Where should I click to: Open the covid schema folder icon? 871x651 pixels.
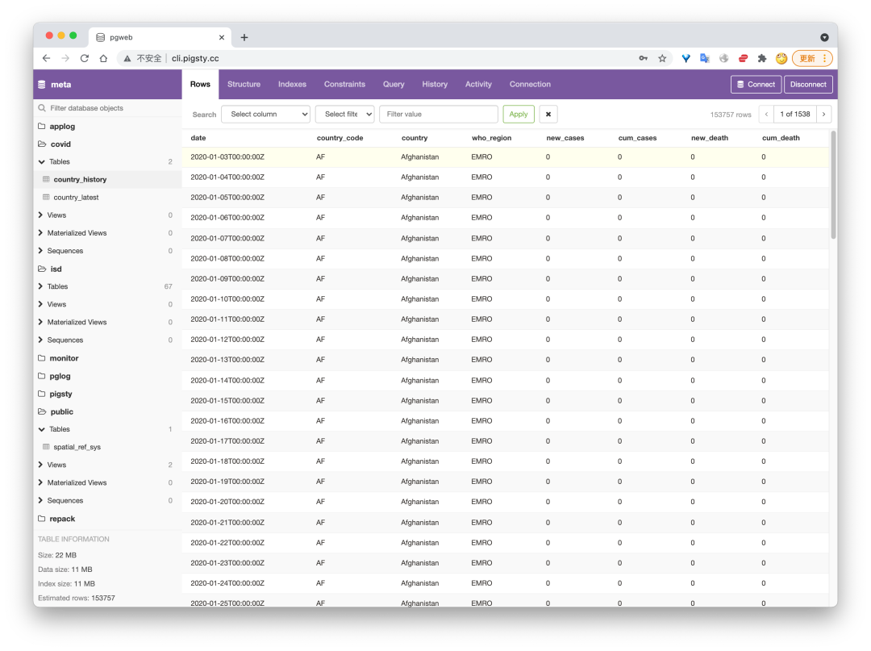click(43, 144)
